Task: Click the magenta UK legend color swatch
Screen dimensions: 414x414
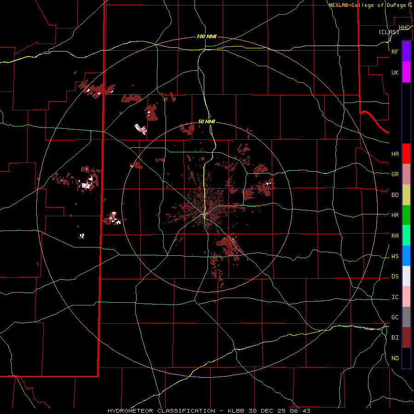Action: coord(406,72)
